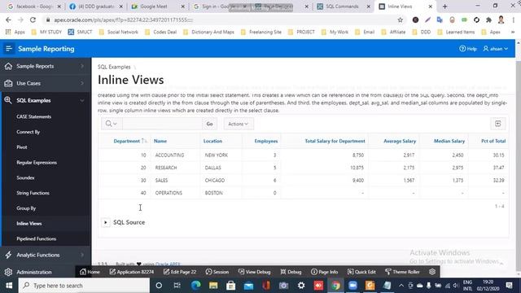
Task: Open the Pivot page
Action: [22, 147]
